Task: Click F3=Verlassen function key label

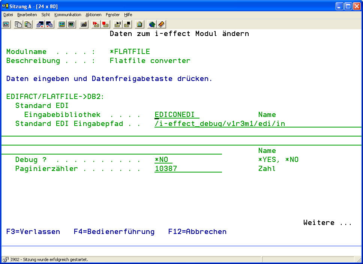Action: tap(33, 232)
